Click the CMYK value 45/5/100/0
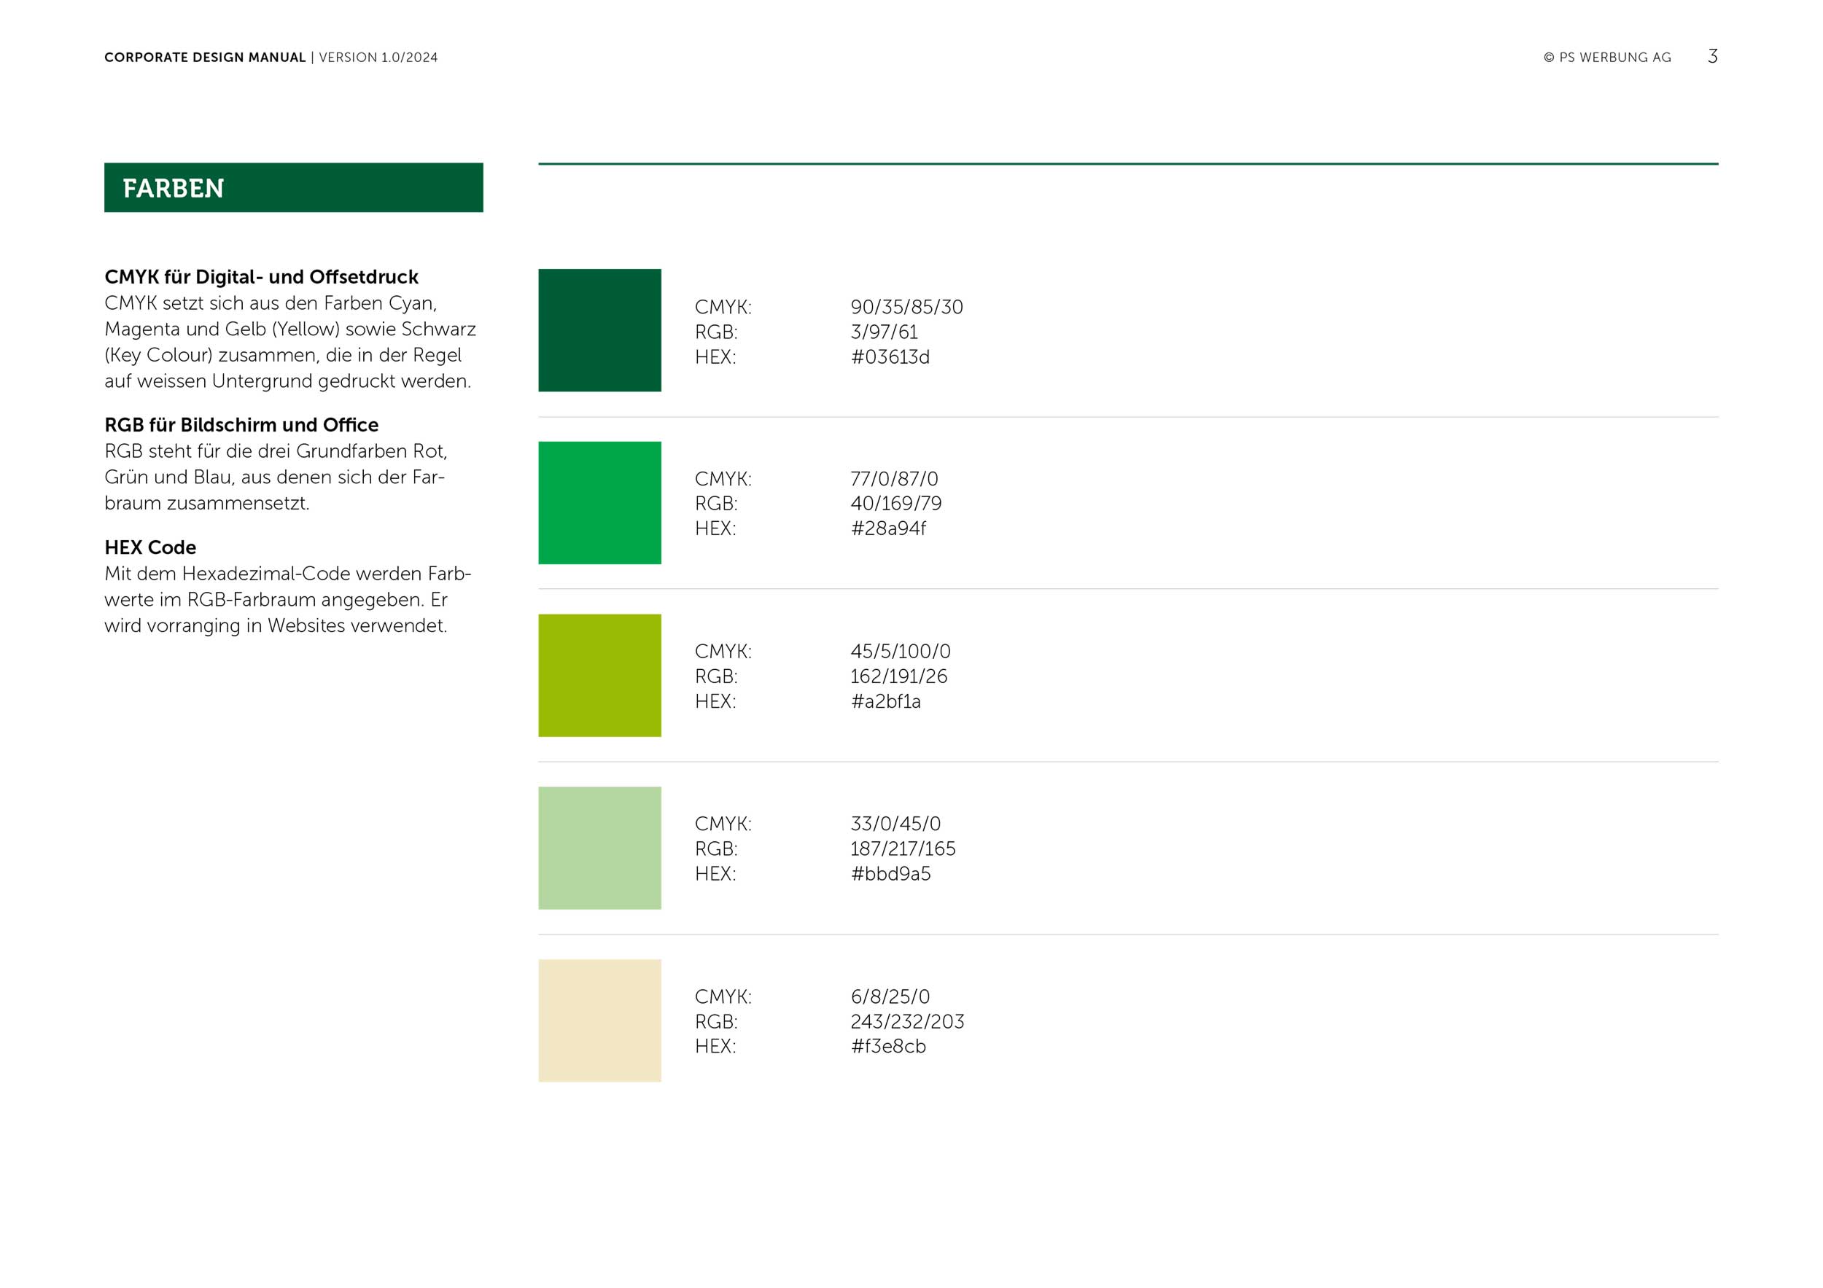Image resolution: width=1823 pixels, height=1288 pixels. [900, 652]
